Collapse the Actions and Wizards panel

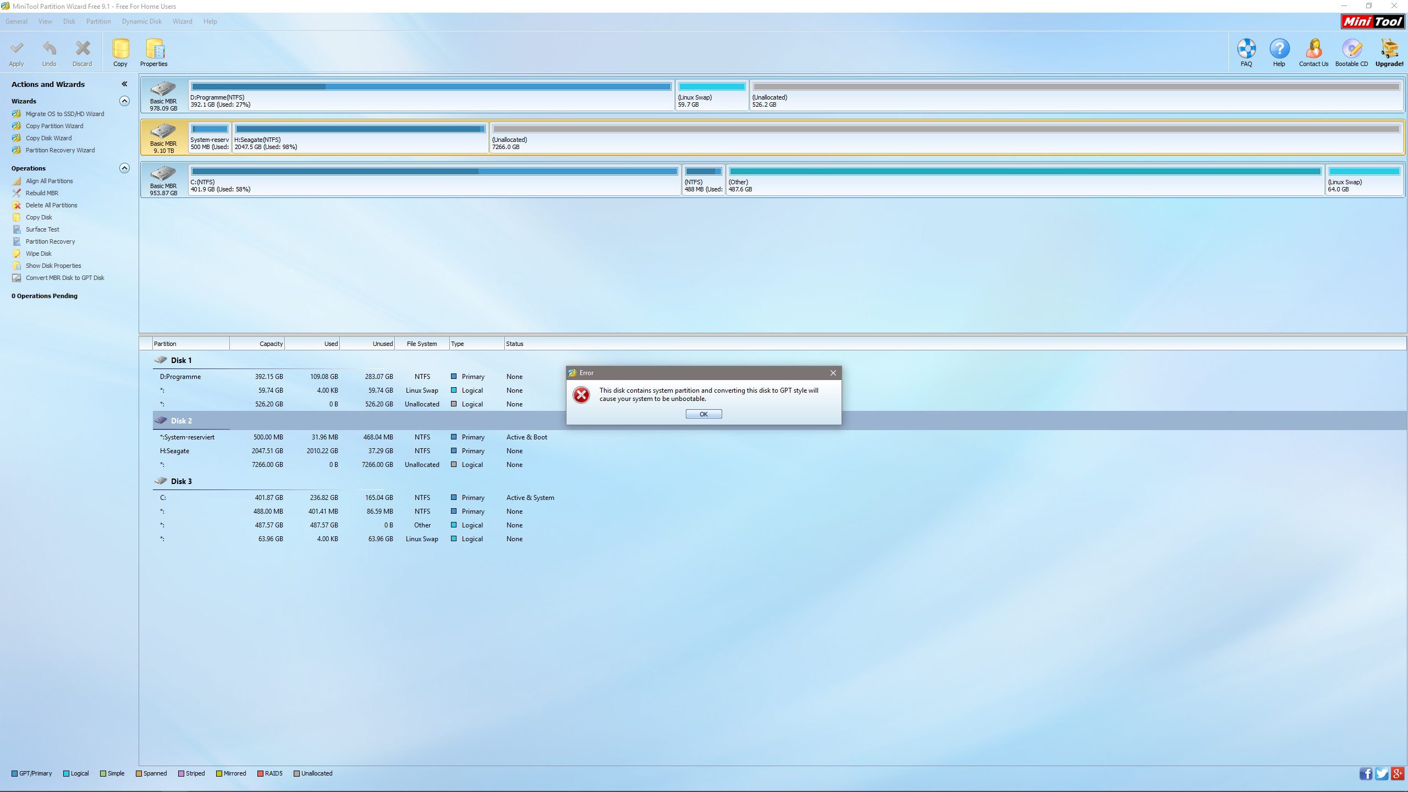(125, 84)
